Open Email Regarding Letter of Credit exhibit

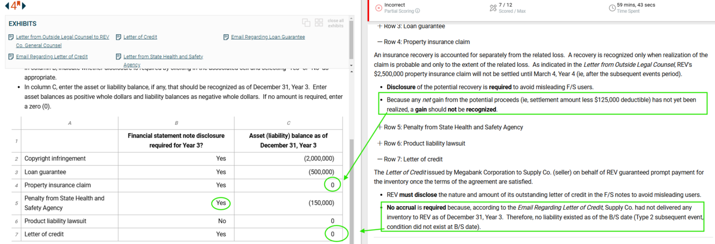(x=52, y=56)
